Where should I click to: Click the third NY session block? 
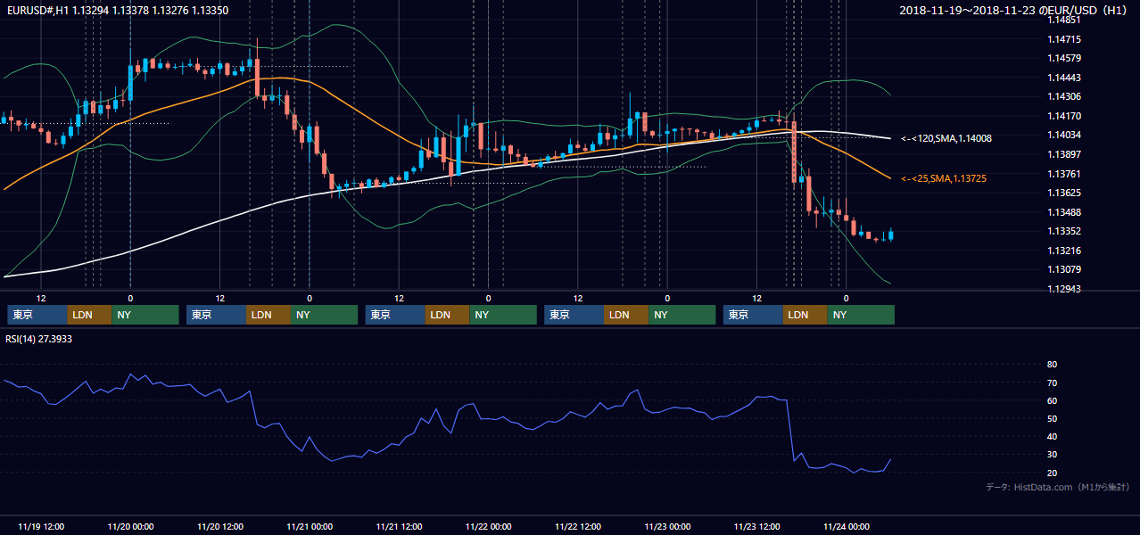(x=503, y=315)
